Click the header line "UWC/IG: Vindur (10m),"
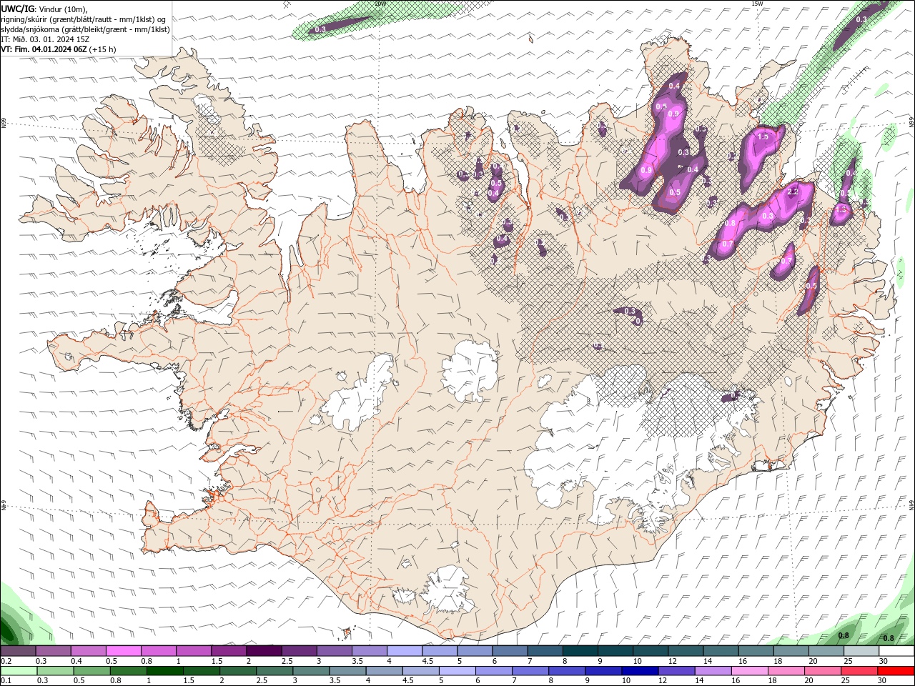915x686 pixels. pyautogui.click(x=44, y=9)
